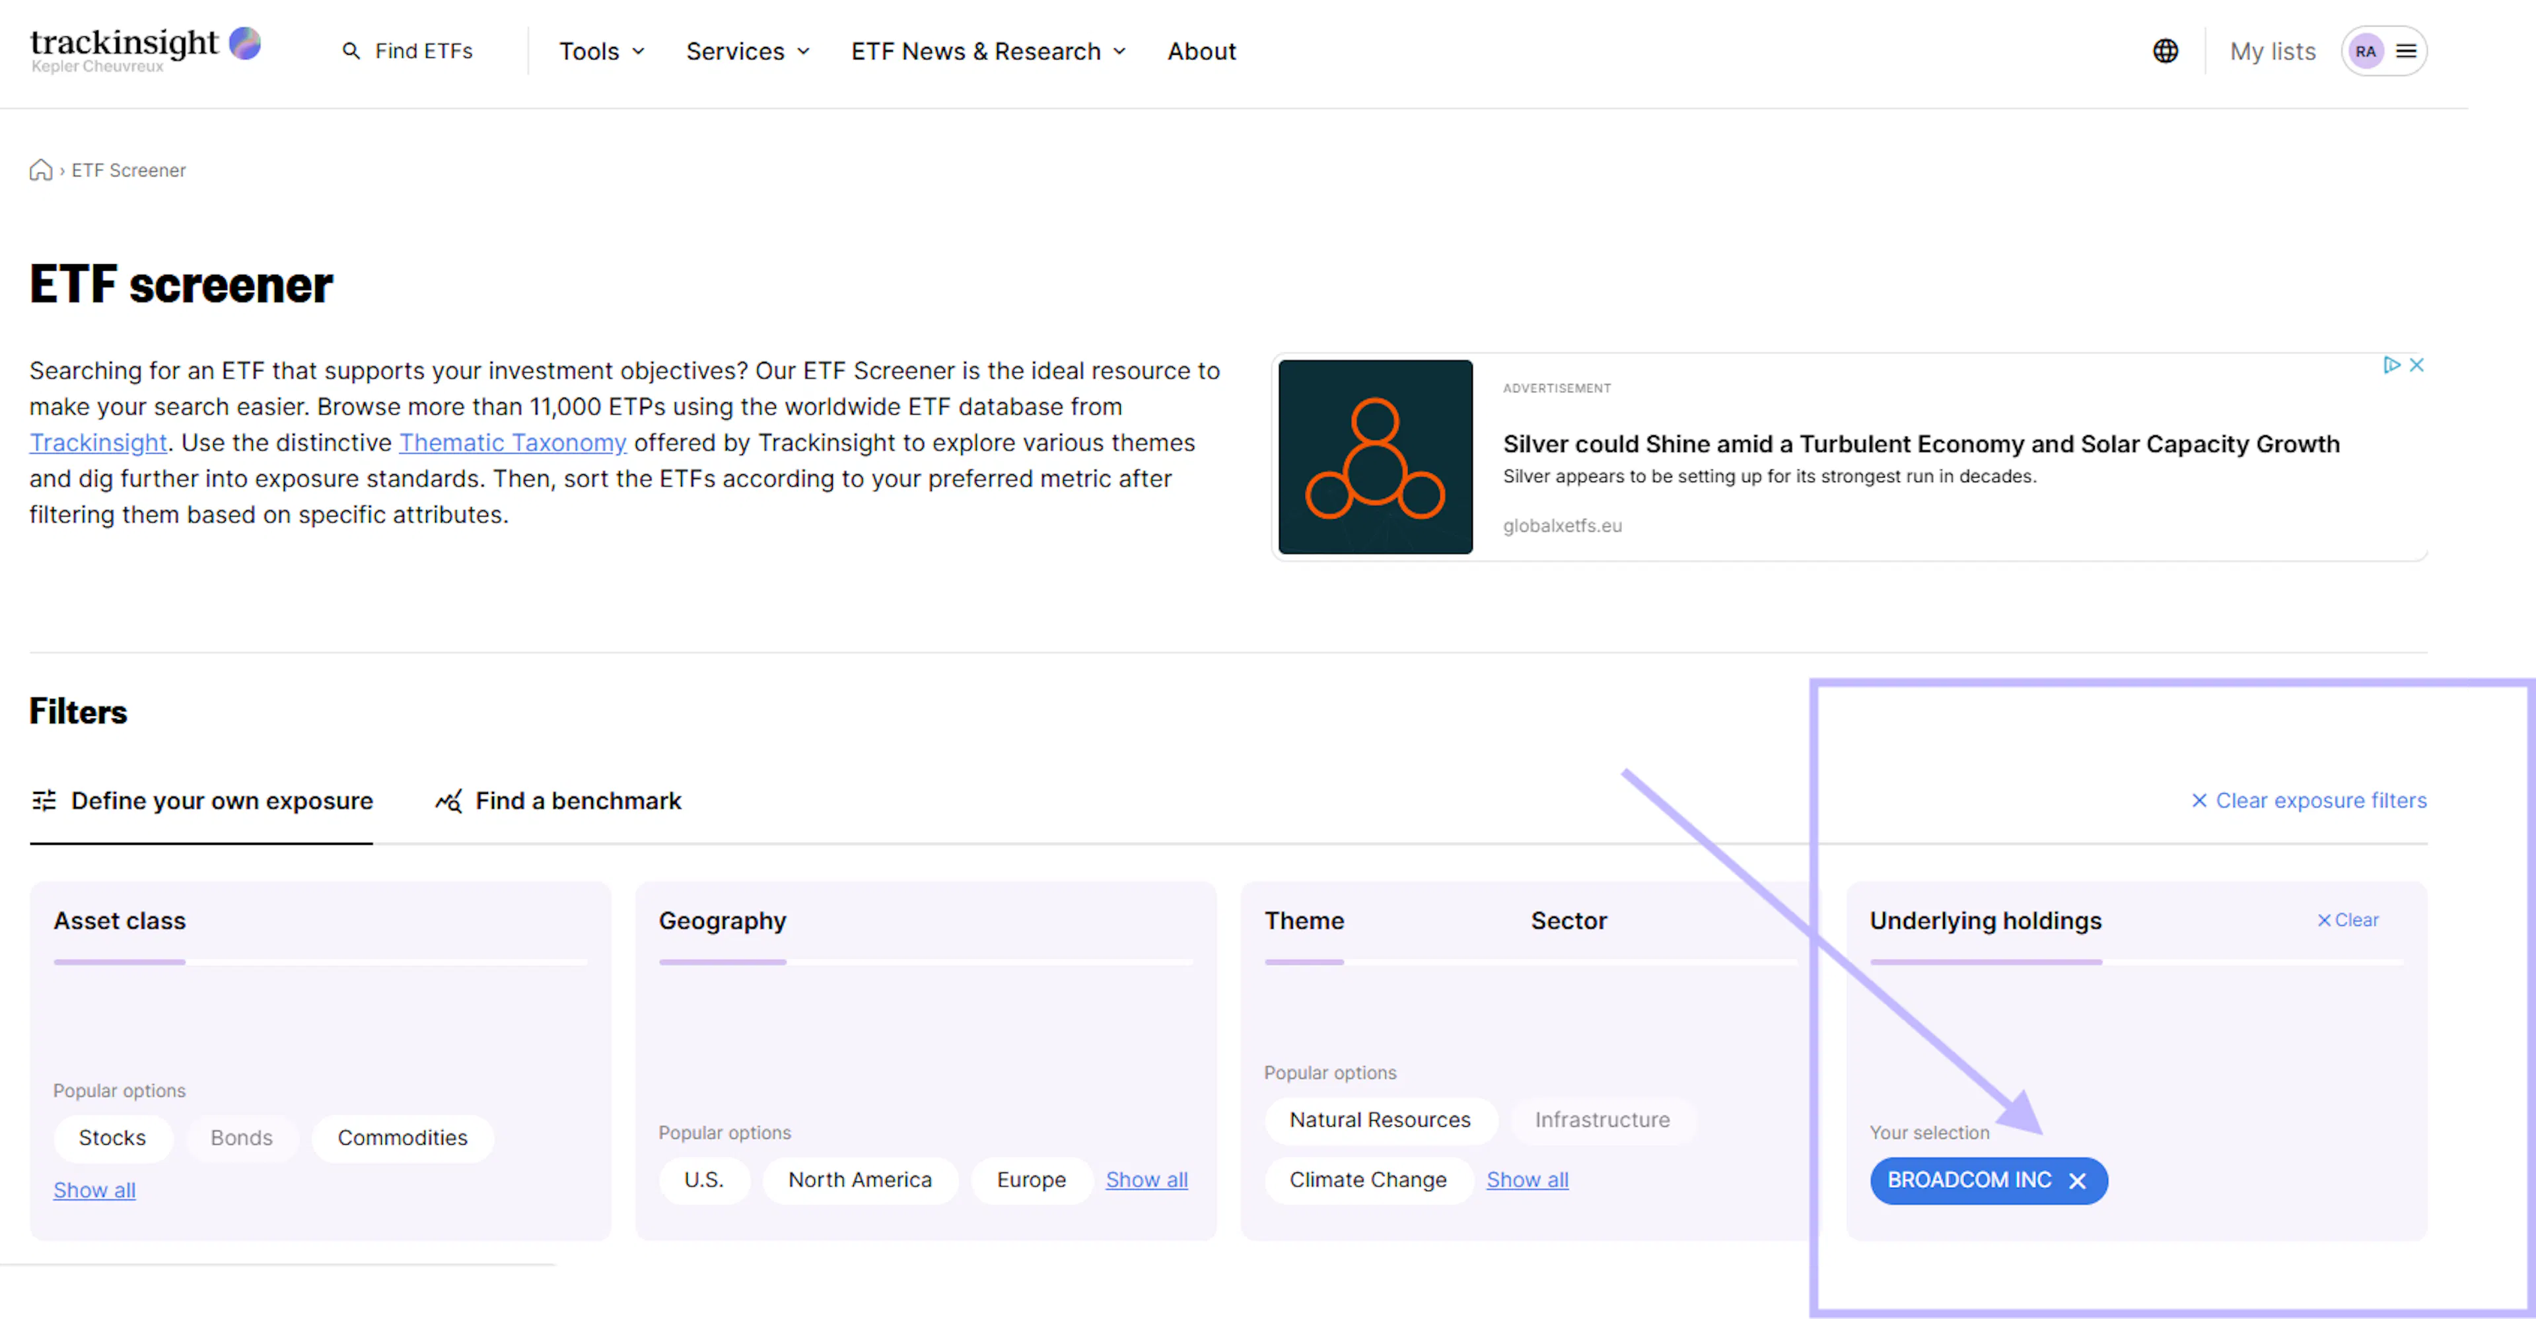Open My lists
The height and width of the screenshot is (1319, 2536).
point(2272,51)
